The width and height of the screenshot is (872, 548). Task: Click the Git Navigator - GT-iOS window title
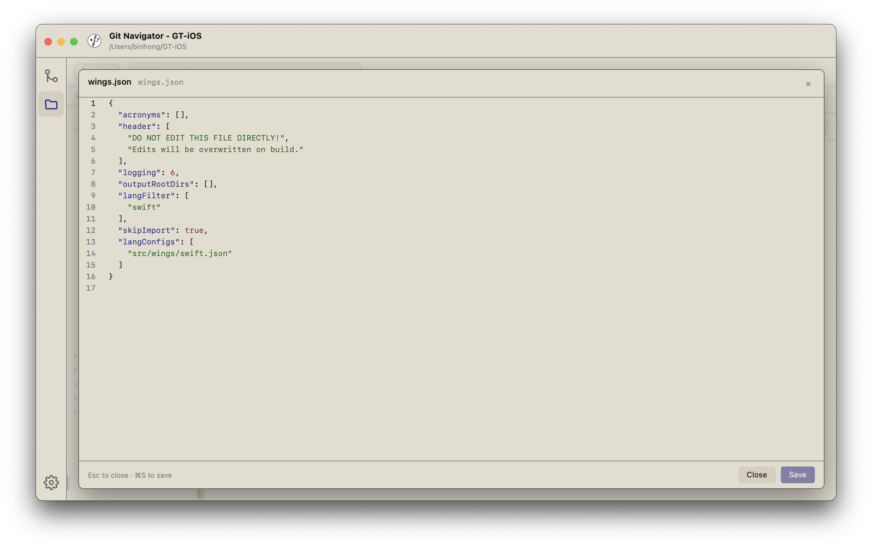[155, 36]
